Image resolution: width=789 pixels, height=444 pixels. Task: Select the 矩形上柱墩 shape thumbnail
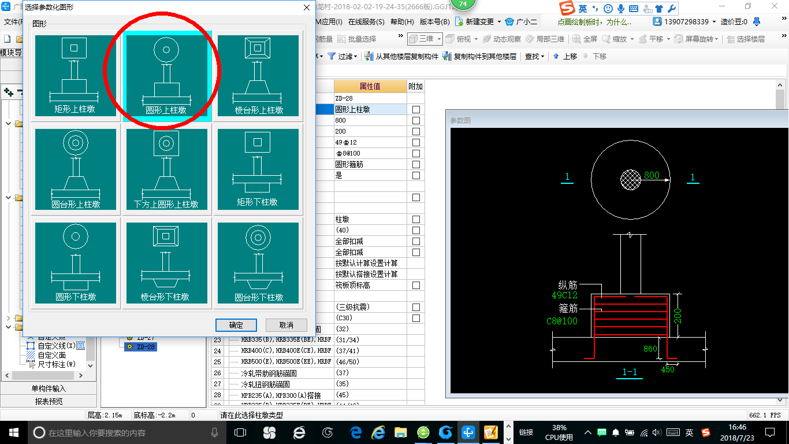76,76
